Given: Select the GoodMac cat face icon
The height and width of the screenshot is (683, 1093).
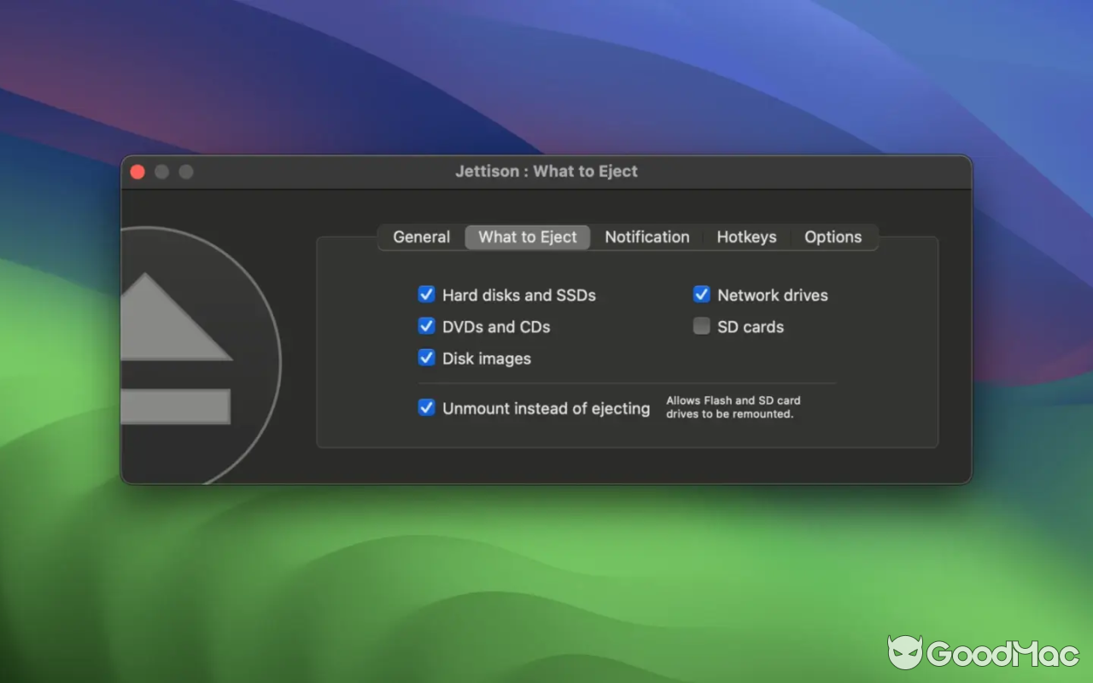Looking at the screenshot, I should [907, 651].
